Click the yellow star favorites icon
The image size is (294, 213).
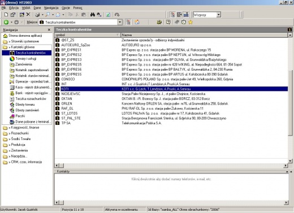pos(191,22)
